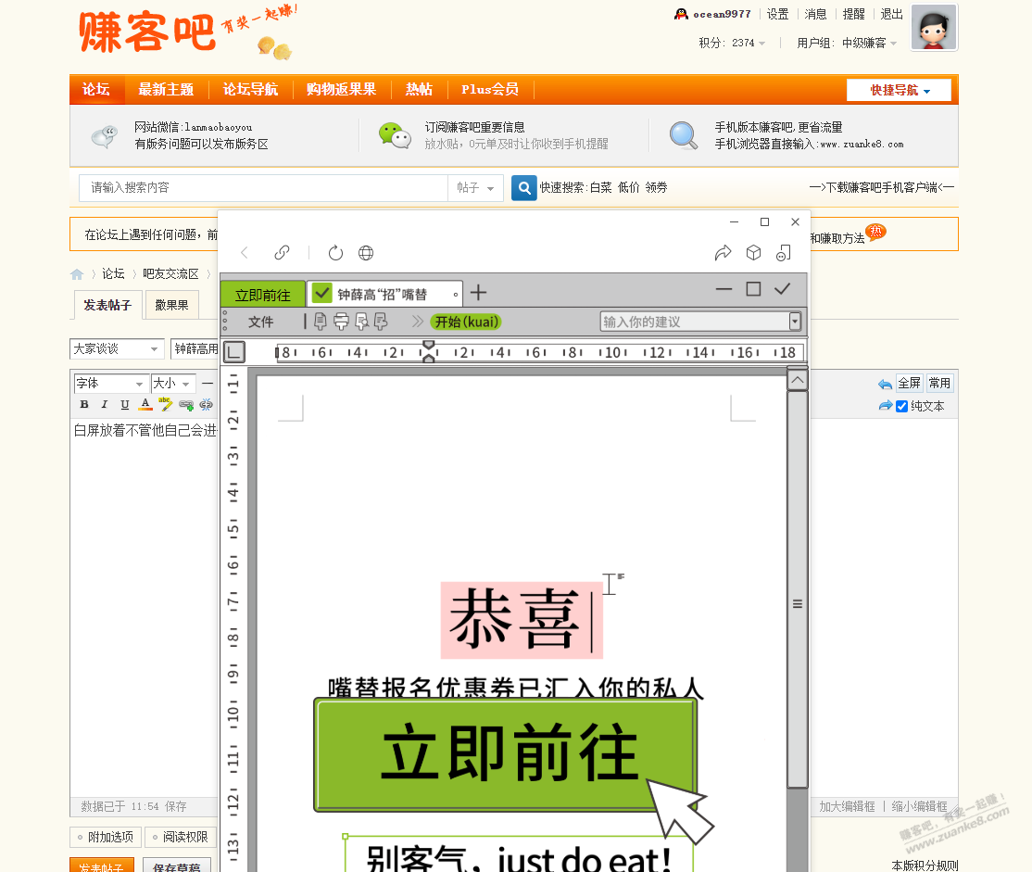Click the refresh icon in the preview window
1032x872 pixels.
[x=335, y=252]
